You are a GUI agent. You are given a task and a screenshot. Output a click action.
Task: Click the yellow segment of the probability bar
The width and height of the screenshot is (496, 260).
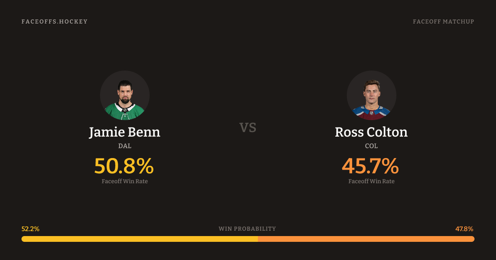[140, 239]
